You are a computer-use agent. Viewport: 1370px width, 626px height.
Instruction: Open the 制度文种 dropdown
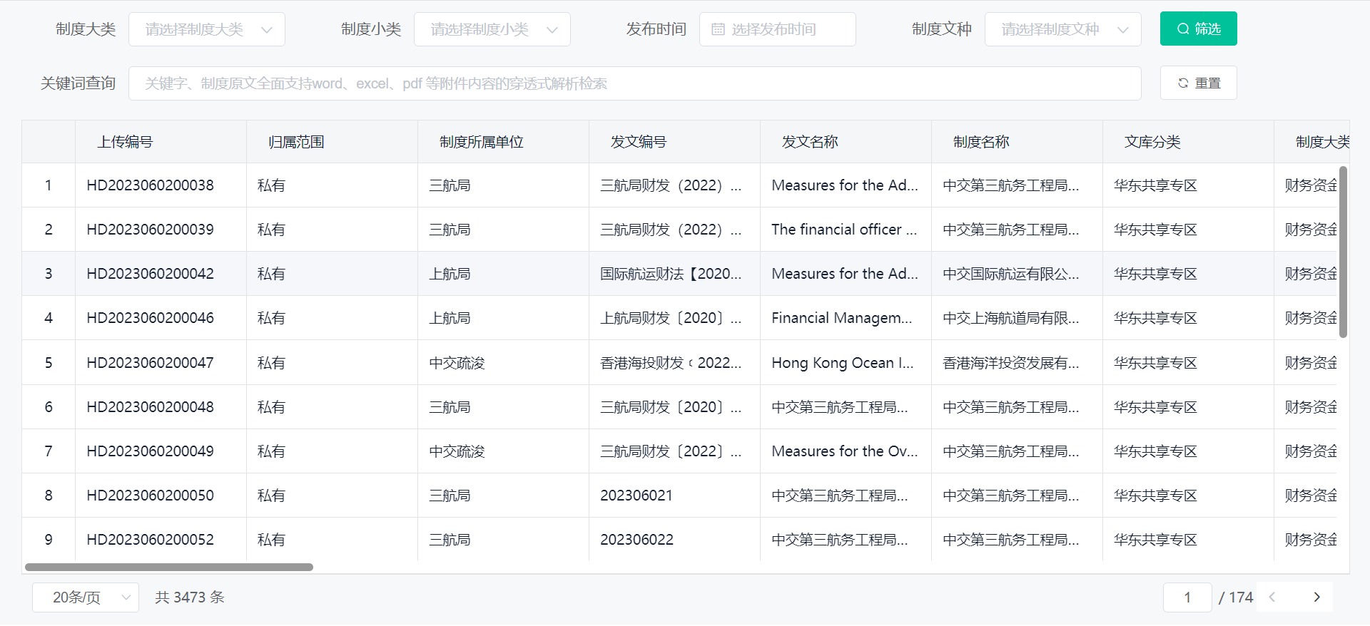point(1062,29)
